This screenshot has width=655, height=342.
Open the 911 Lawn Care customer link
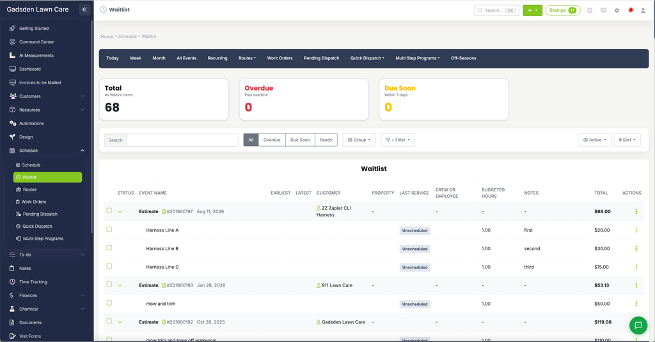[x=336, y=285]
